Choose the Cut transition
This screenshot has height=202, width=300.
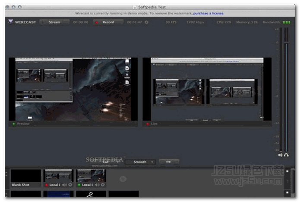click(x=106, y=162)
